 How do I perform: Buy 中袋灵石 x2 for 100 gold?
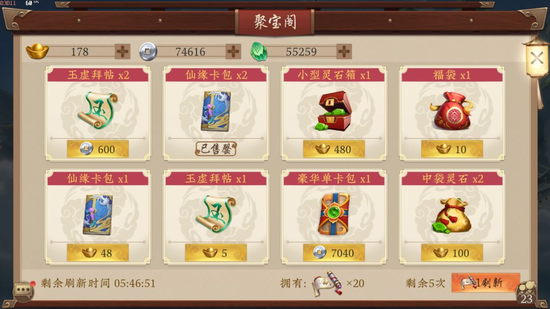point(452,253)
